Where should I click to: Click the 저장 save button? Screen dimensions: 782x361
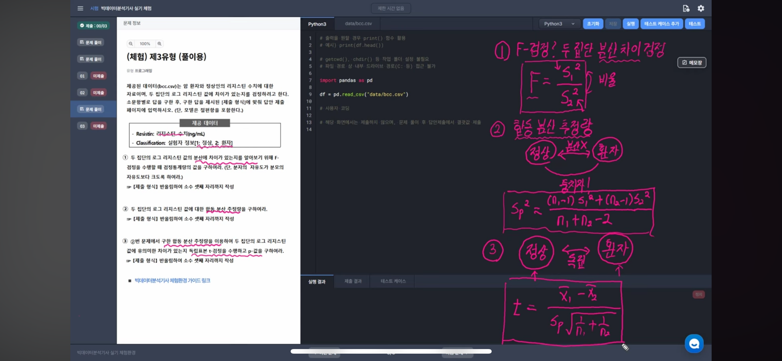613,24
